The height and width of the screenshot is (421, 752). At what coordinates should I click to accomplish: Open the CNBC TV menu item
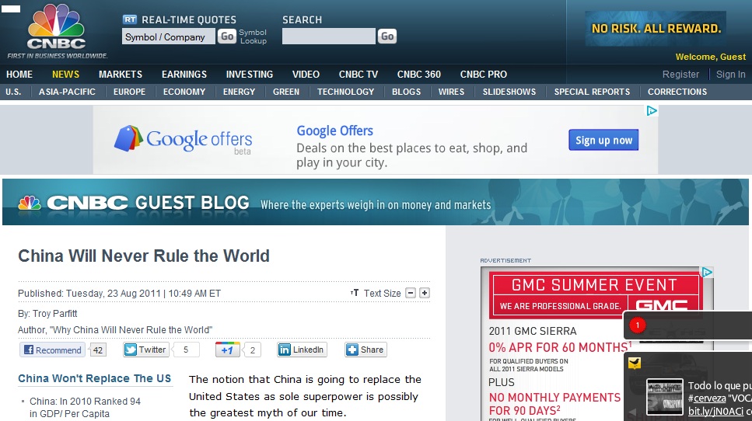pos(359,75)
